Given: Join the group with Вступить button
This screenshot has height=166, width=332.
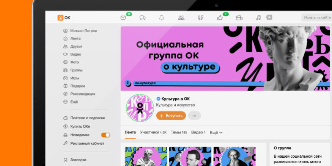Looking at the screenshot, I should [171, 116].
